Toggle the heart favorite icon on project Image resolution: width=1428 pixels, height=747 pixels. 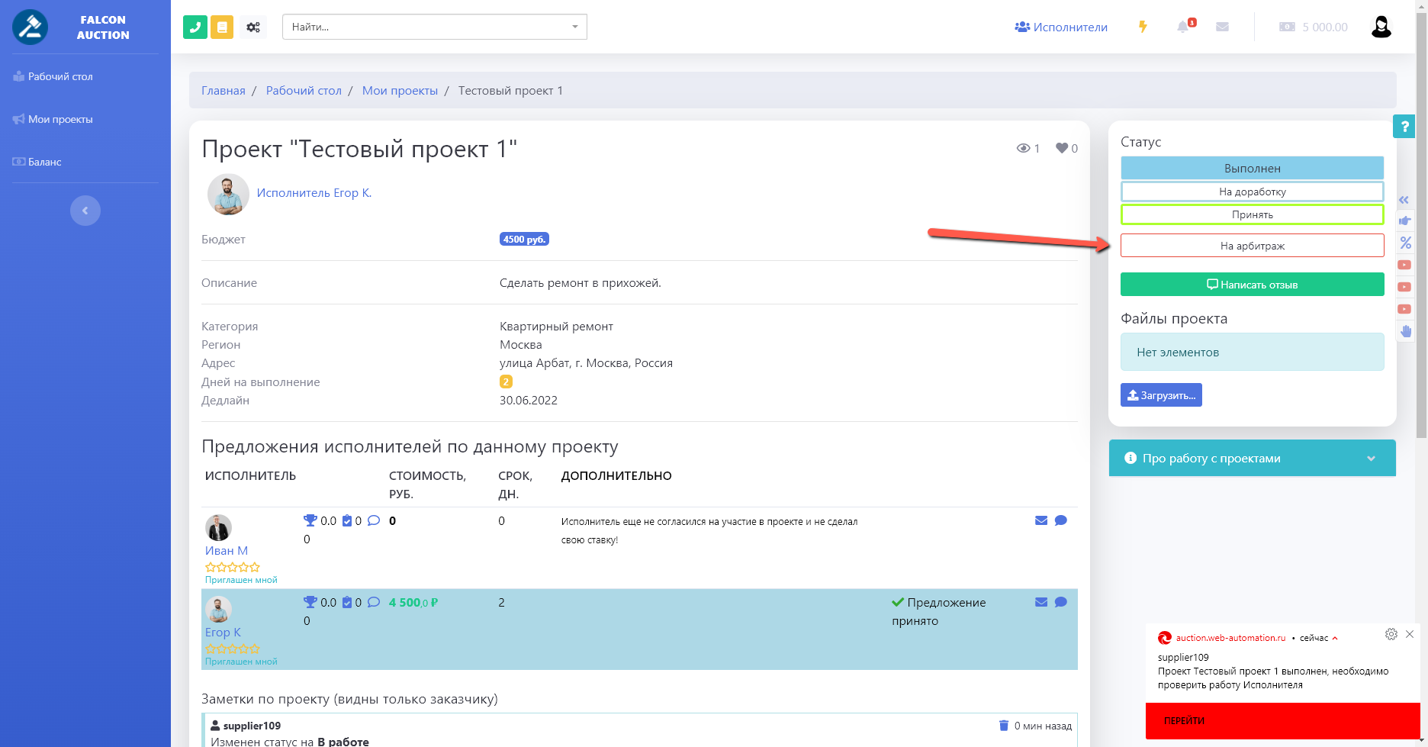click(x=1061, y=148)
